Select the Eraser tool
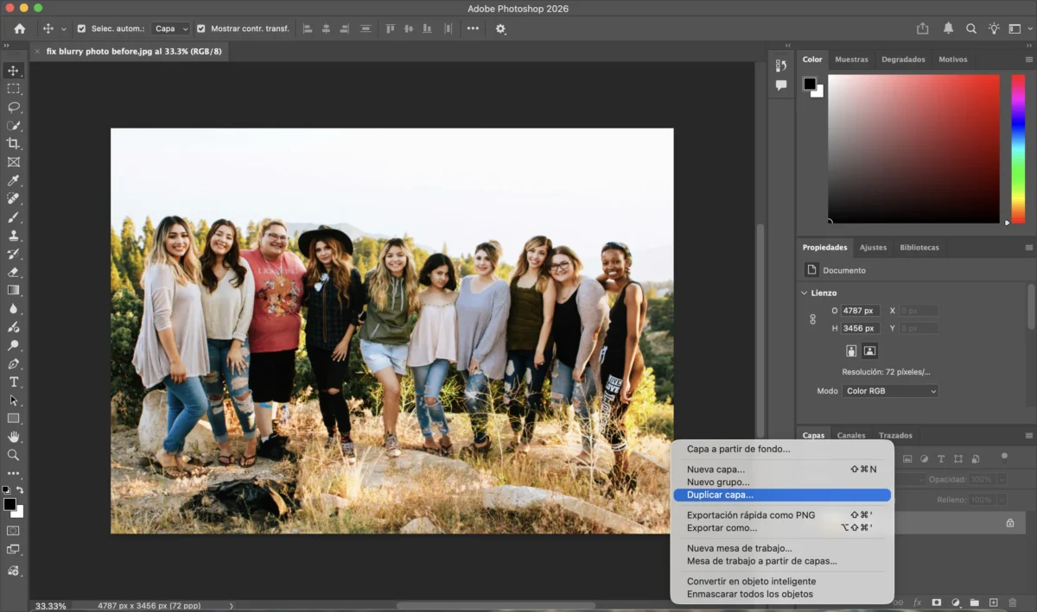The height and width of the screenshot is (612, 1037). 13,272
